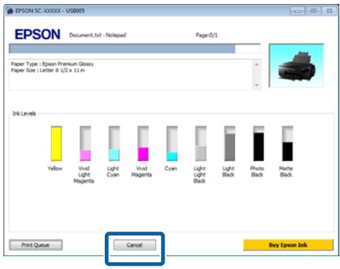Click the 'Light Light Black' ink label
The height and width of the screenshot is (269, 340).
200,174
